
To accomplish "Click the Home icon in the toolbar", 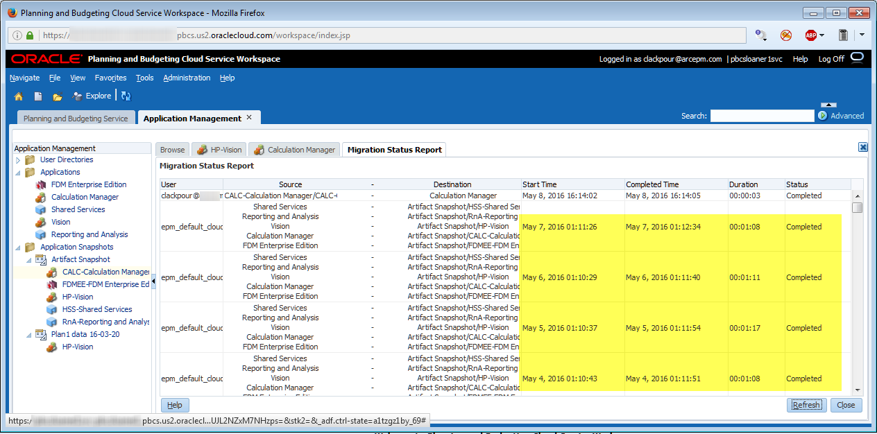I will tap(19, 96).
